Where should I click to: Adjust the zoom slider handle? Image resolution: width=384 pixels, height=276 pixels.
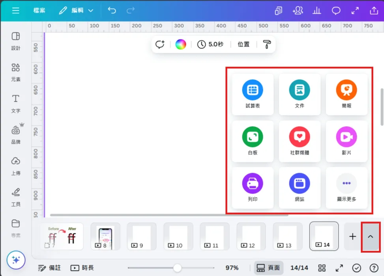[x=177, y=268]
